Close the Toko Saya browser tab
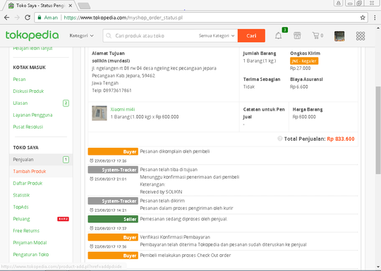 [x=71, y=6]
